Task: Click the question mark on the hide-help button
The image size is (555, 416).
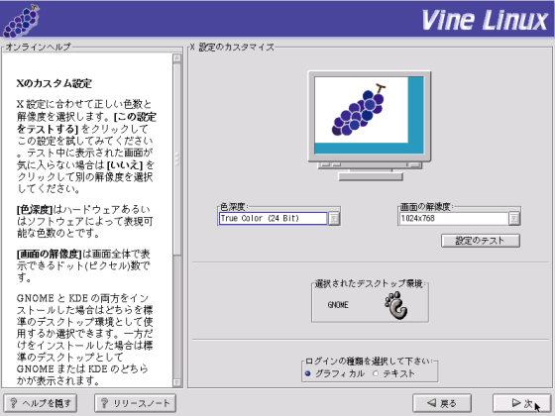Action: click(x=14, y=403)
